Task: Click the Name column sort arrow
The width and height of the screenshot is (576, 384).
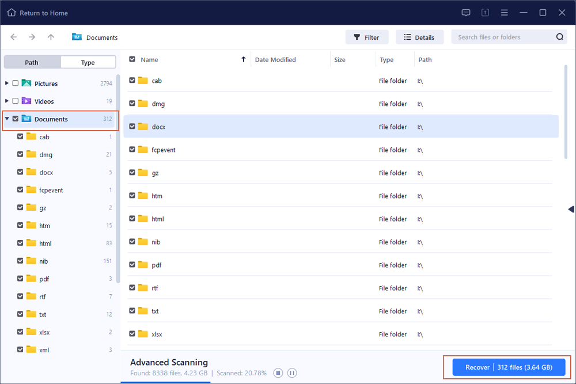Action: coord(243,59)
